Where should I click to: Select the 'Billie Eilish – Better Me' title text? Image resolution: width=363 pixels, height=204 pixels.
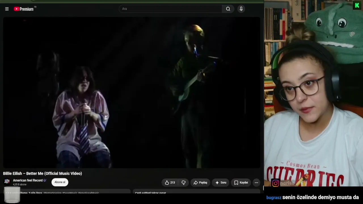pos(43,173)
